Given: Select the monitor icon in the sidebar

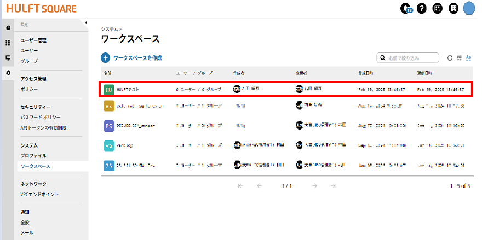Looking at the screenshot, I should 8,57.
